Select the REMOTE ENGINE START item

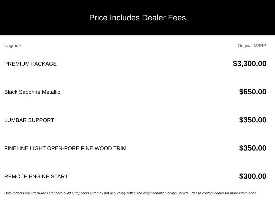tap(36, 176)
